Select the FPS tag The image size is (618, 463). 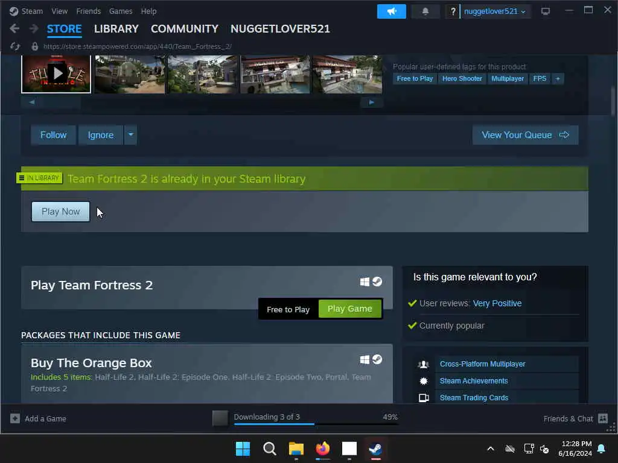pyautogui.click(x=540, y=79)
